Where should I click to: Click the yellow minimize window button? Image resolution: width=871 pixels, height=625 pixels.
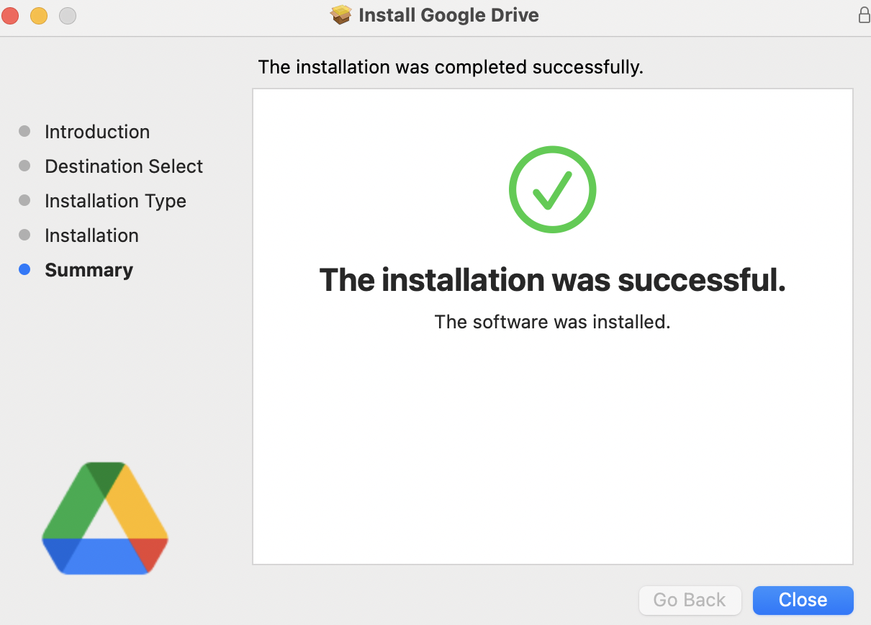point(39,15)
